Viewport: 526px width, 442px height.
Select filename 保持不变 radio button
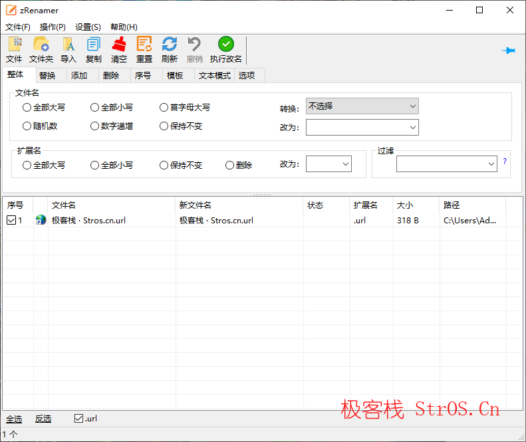164,126
